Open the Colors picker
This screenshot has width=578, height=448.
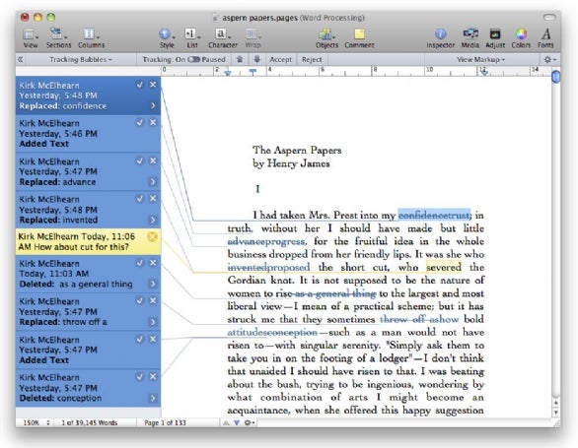click(521, 38)
